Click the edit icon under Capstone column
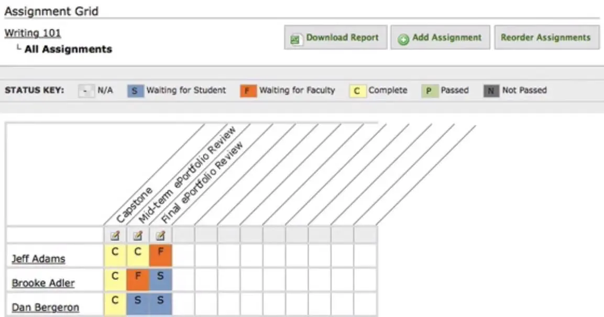 click(x=115, y=235)
